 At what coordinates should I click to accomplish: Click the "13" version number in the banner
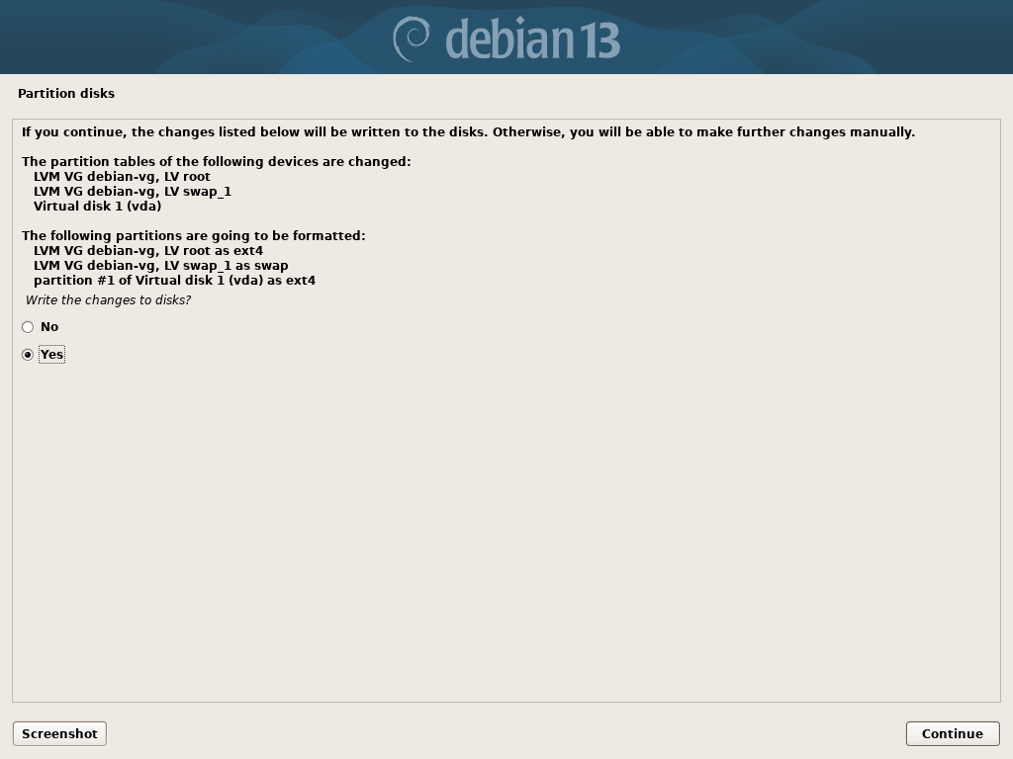coord(599,40)
